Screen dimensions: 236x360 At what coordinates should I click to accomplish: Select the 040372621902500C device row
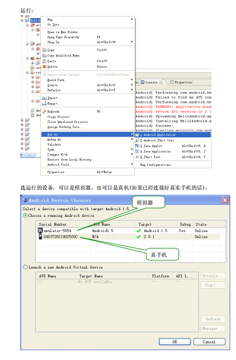(x=128, y=237)
